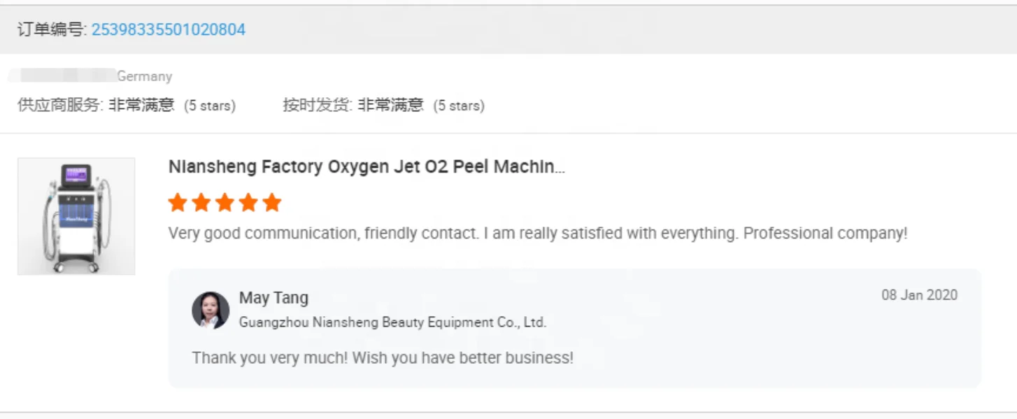Screen dimensions: 1017x419
Task: Open Guangzhou Niansheng Beauty Equipment Co. link
Action: coord(392,322)
